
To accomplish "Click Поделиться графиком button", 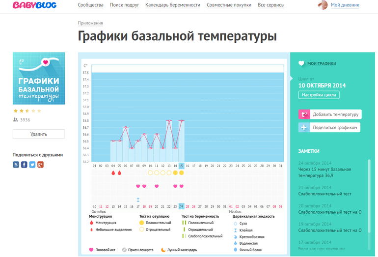I will point(329,127).
